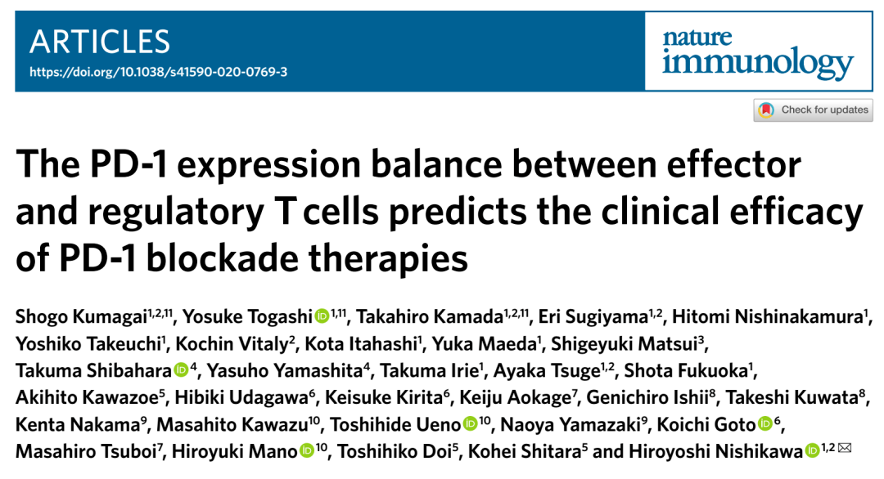
Task: Click ORCID icon beside Hiroyuki Mano
Action: tap(307, 450)
